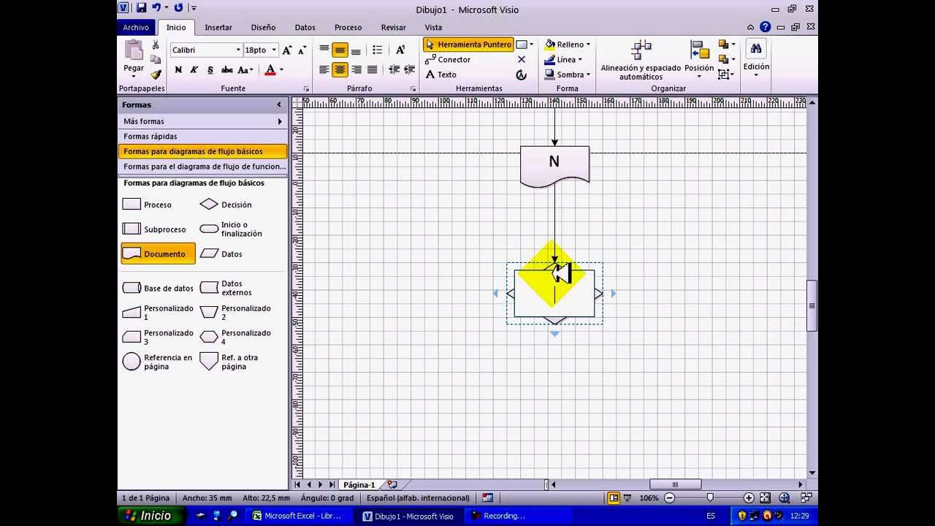
Task: Select the Subproceso shape in stencil
Action: (x=155, y=229)
